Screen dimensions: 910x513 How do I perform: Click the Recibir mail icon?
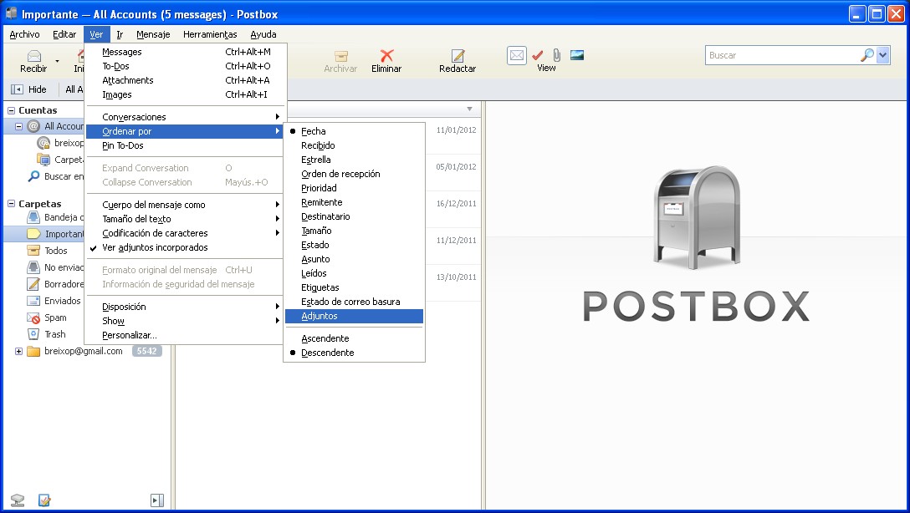click(34, 56)
